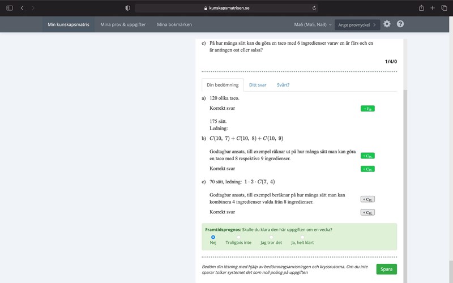Reload page using address bar refresh icon

pyautogui.click(x=314, y=8)
